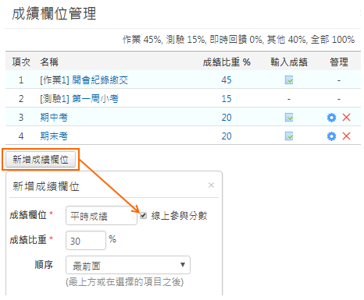Toggle the 線上參與分數 checkbox

(x=143, y=215)
